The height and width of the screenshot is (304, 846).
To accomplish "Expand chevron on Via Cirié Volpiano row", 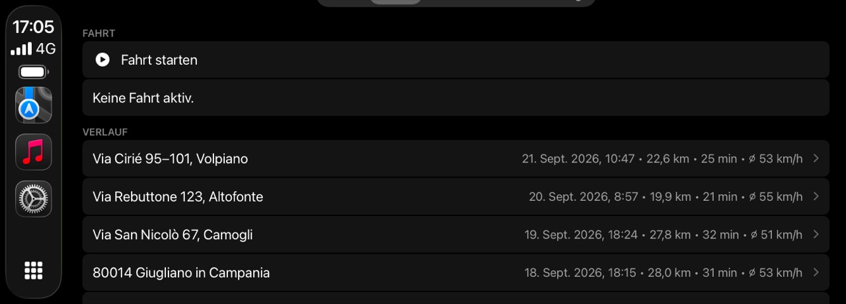I will click(x=816, y=159).
